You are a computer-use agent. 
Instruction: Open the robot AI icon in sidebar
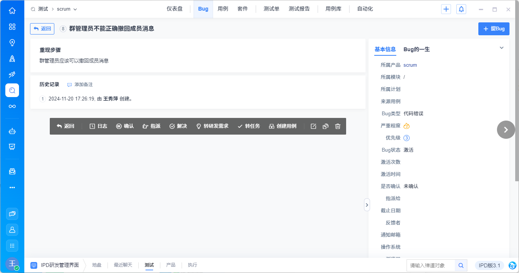[x=12, y=131]
